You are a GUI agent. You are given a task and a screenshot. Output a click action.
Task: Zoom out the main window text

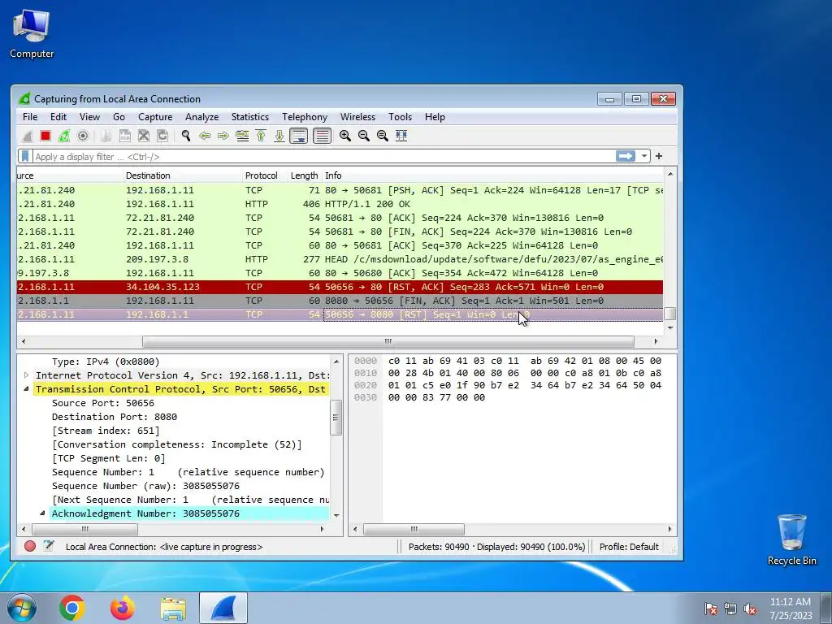363,136
